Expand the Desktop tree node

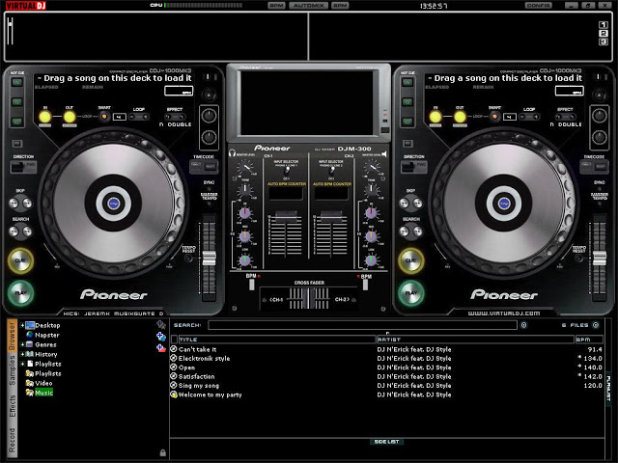point(22,326)
